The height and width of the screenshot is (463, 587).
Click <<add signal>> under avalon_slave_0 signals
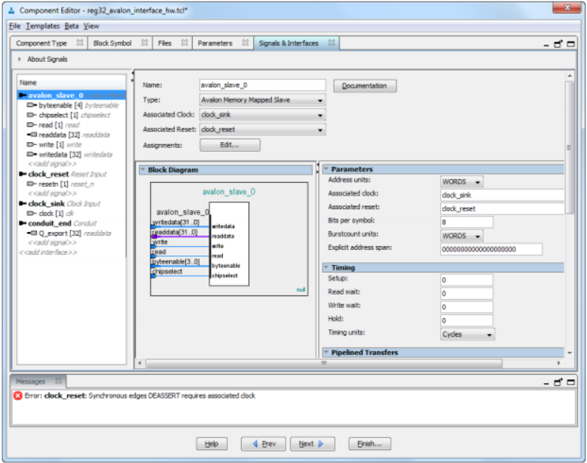(x=52, y=164)
